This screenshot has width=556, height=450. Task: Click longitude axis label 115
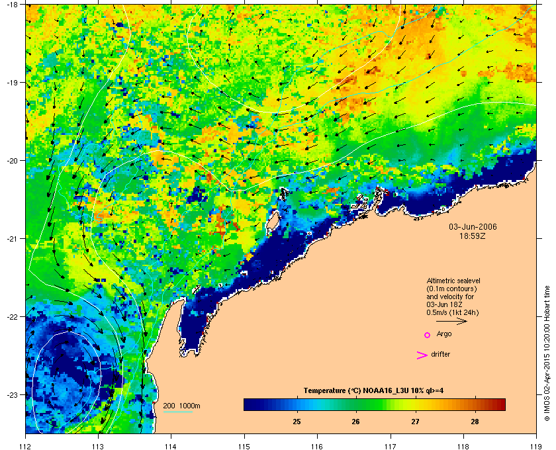click(x=244, y=447)
